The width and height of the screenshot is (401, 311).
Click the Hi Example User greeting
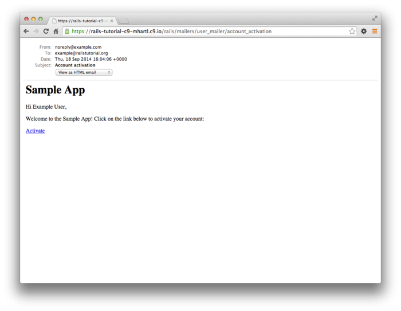tap(46, 107)
